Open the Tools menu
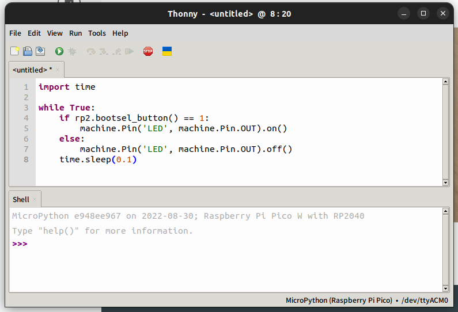The width and height of the screenshot is (458, 312). pos(97,33)
